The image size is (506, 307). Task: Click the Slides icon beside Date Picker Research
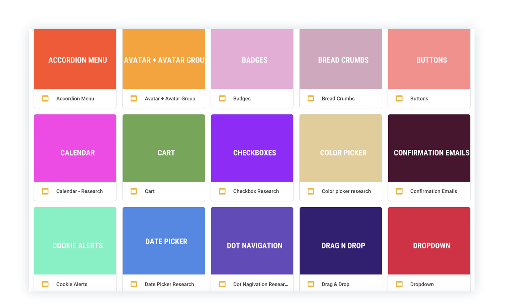tap(134, 284)
